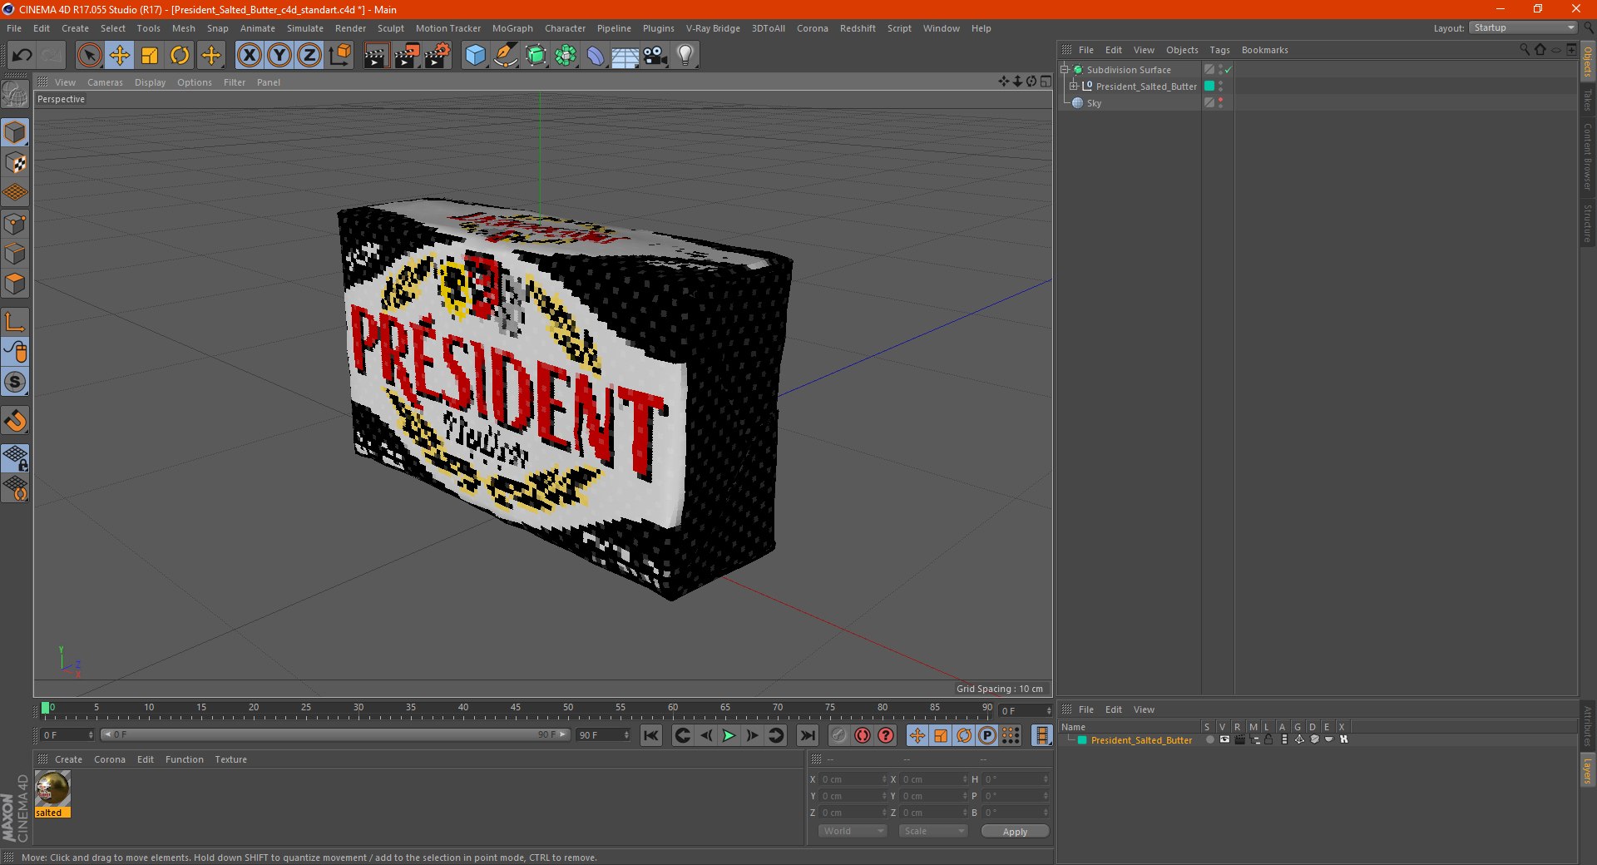This screenshot has width=1597, height=865.
Task: Add a Cube primitive object
Action: pyautogui.click(x=475, y=56)
